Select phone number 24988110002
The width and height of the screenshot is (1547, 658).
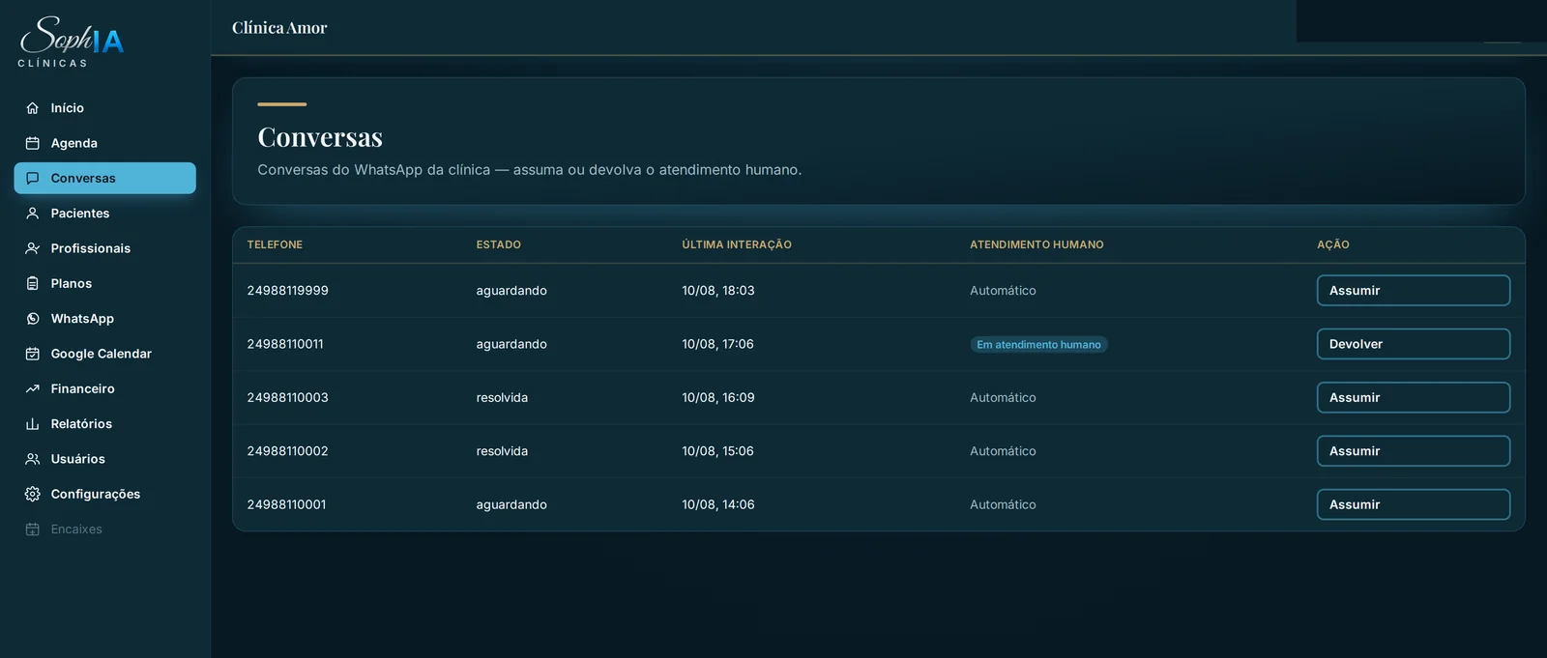(x=287, y=451)
